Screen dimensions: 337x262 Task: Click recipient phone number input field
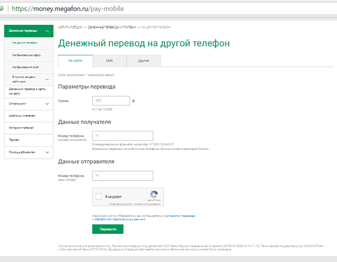point(122,136)
